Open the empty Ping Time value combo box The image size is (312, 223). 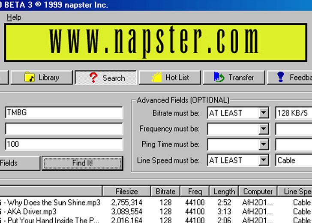point(294,145)
